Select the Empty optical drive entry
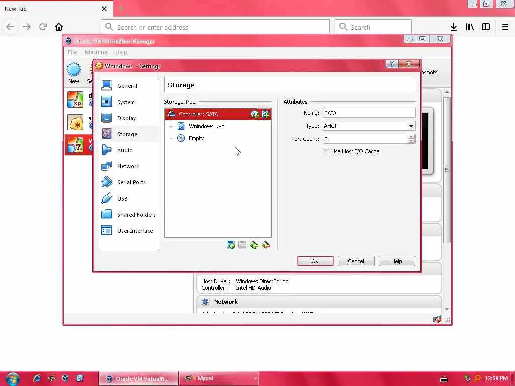The width and height of the screenshot is (515, 386). click(x=196, y=138)
